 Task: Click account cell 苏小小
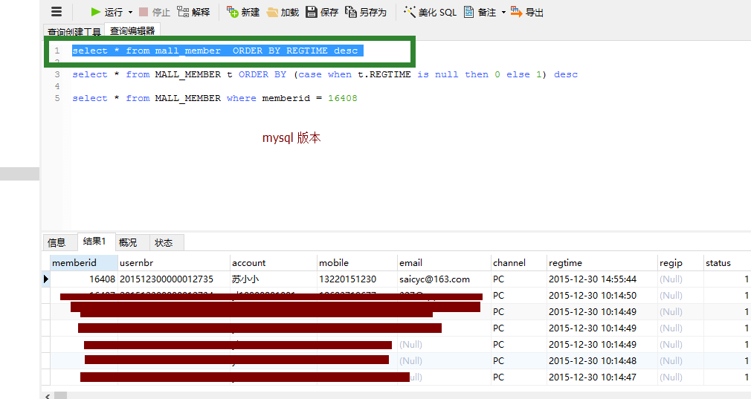pos(274,279)
